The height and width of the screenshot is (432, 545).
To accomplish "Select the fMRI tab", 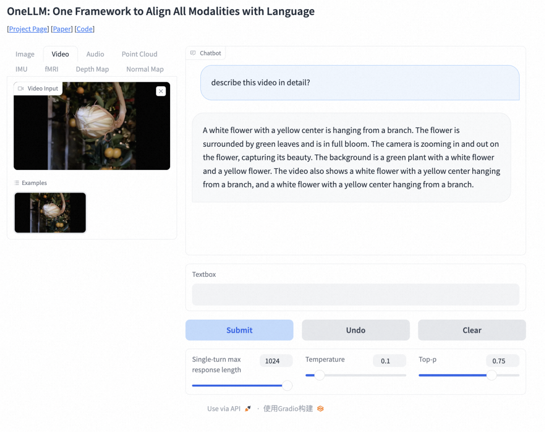I will pos(52,69).
